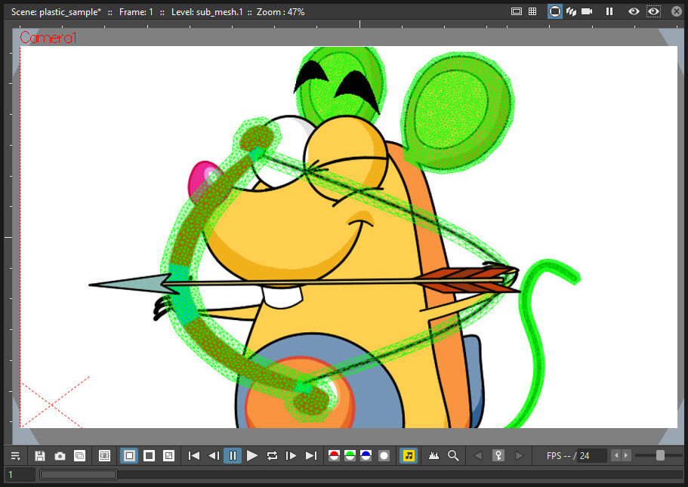Viewport: 688px width, 487px height.
Task: Toggle the Preview eye icon
Action: [x=634, y=11]
